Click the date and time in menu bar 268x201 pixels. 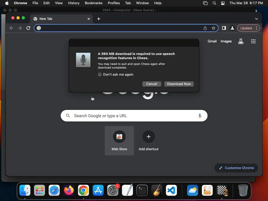point(246,3)
